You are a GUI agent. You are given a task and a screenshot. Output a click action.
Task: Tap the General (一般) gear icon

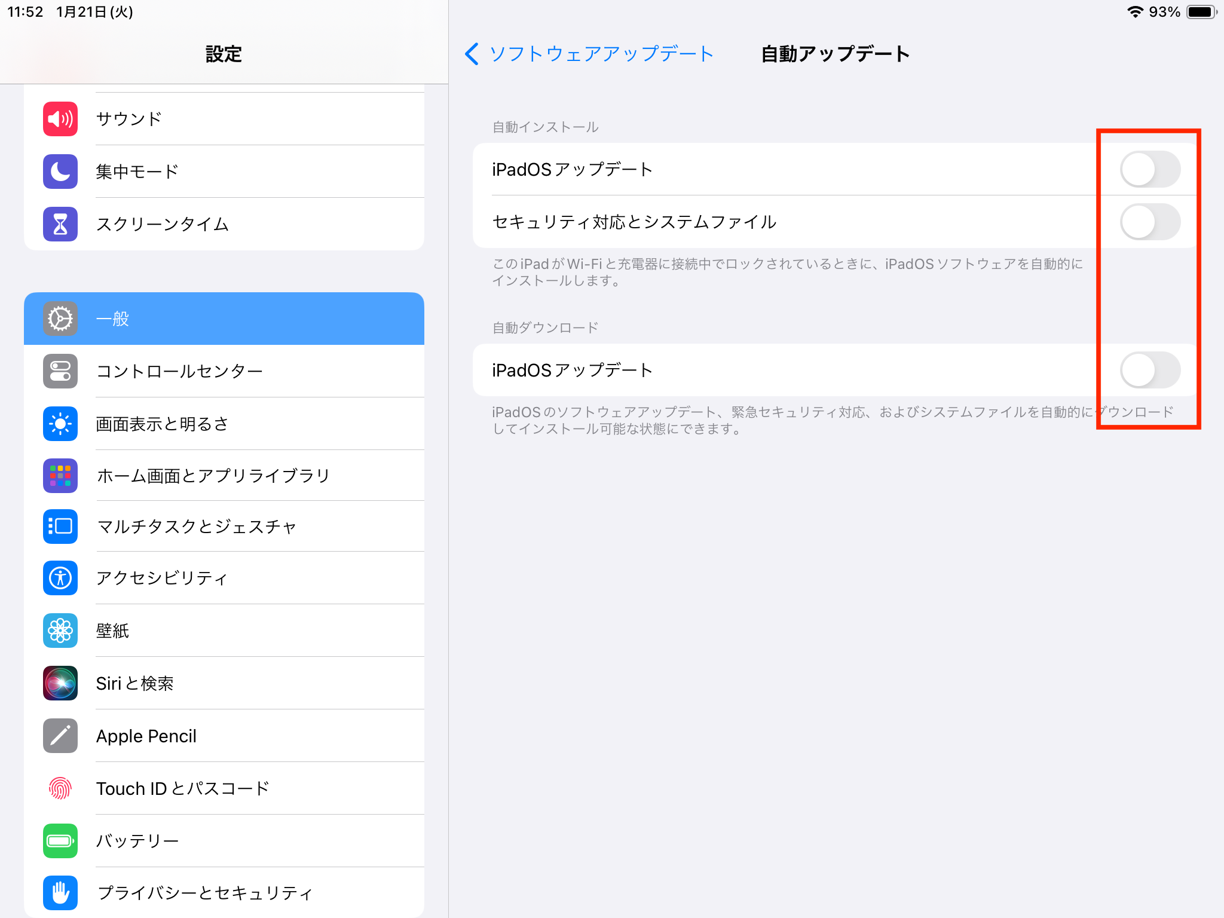pos(60,319)
